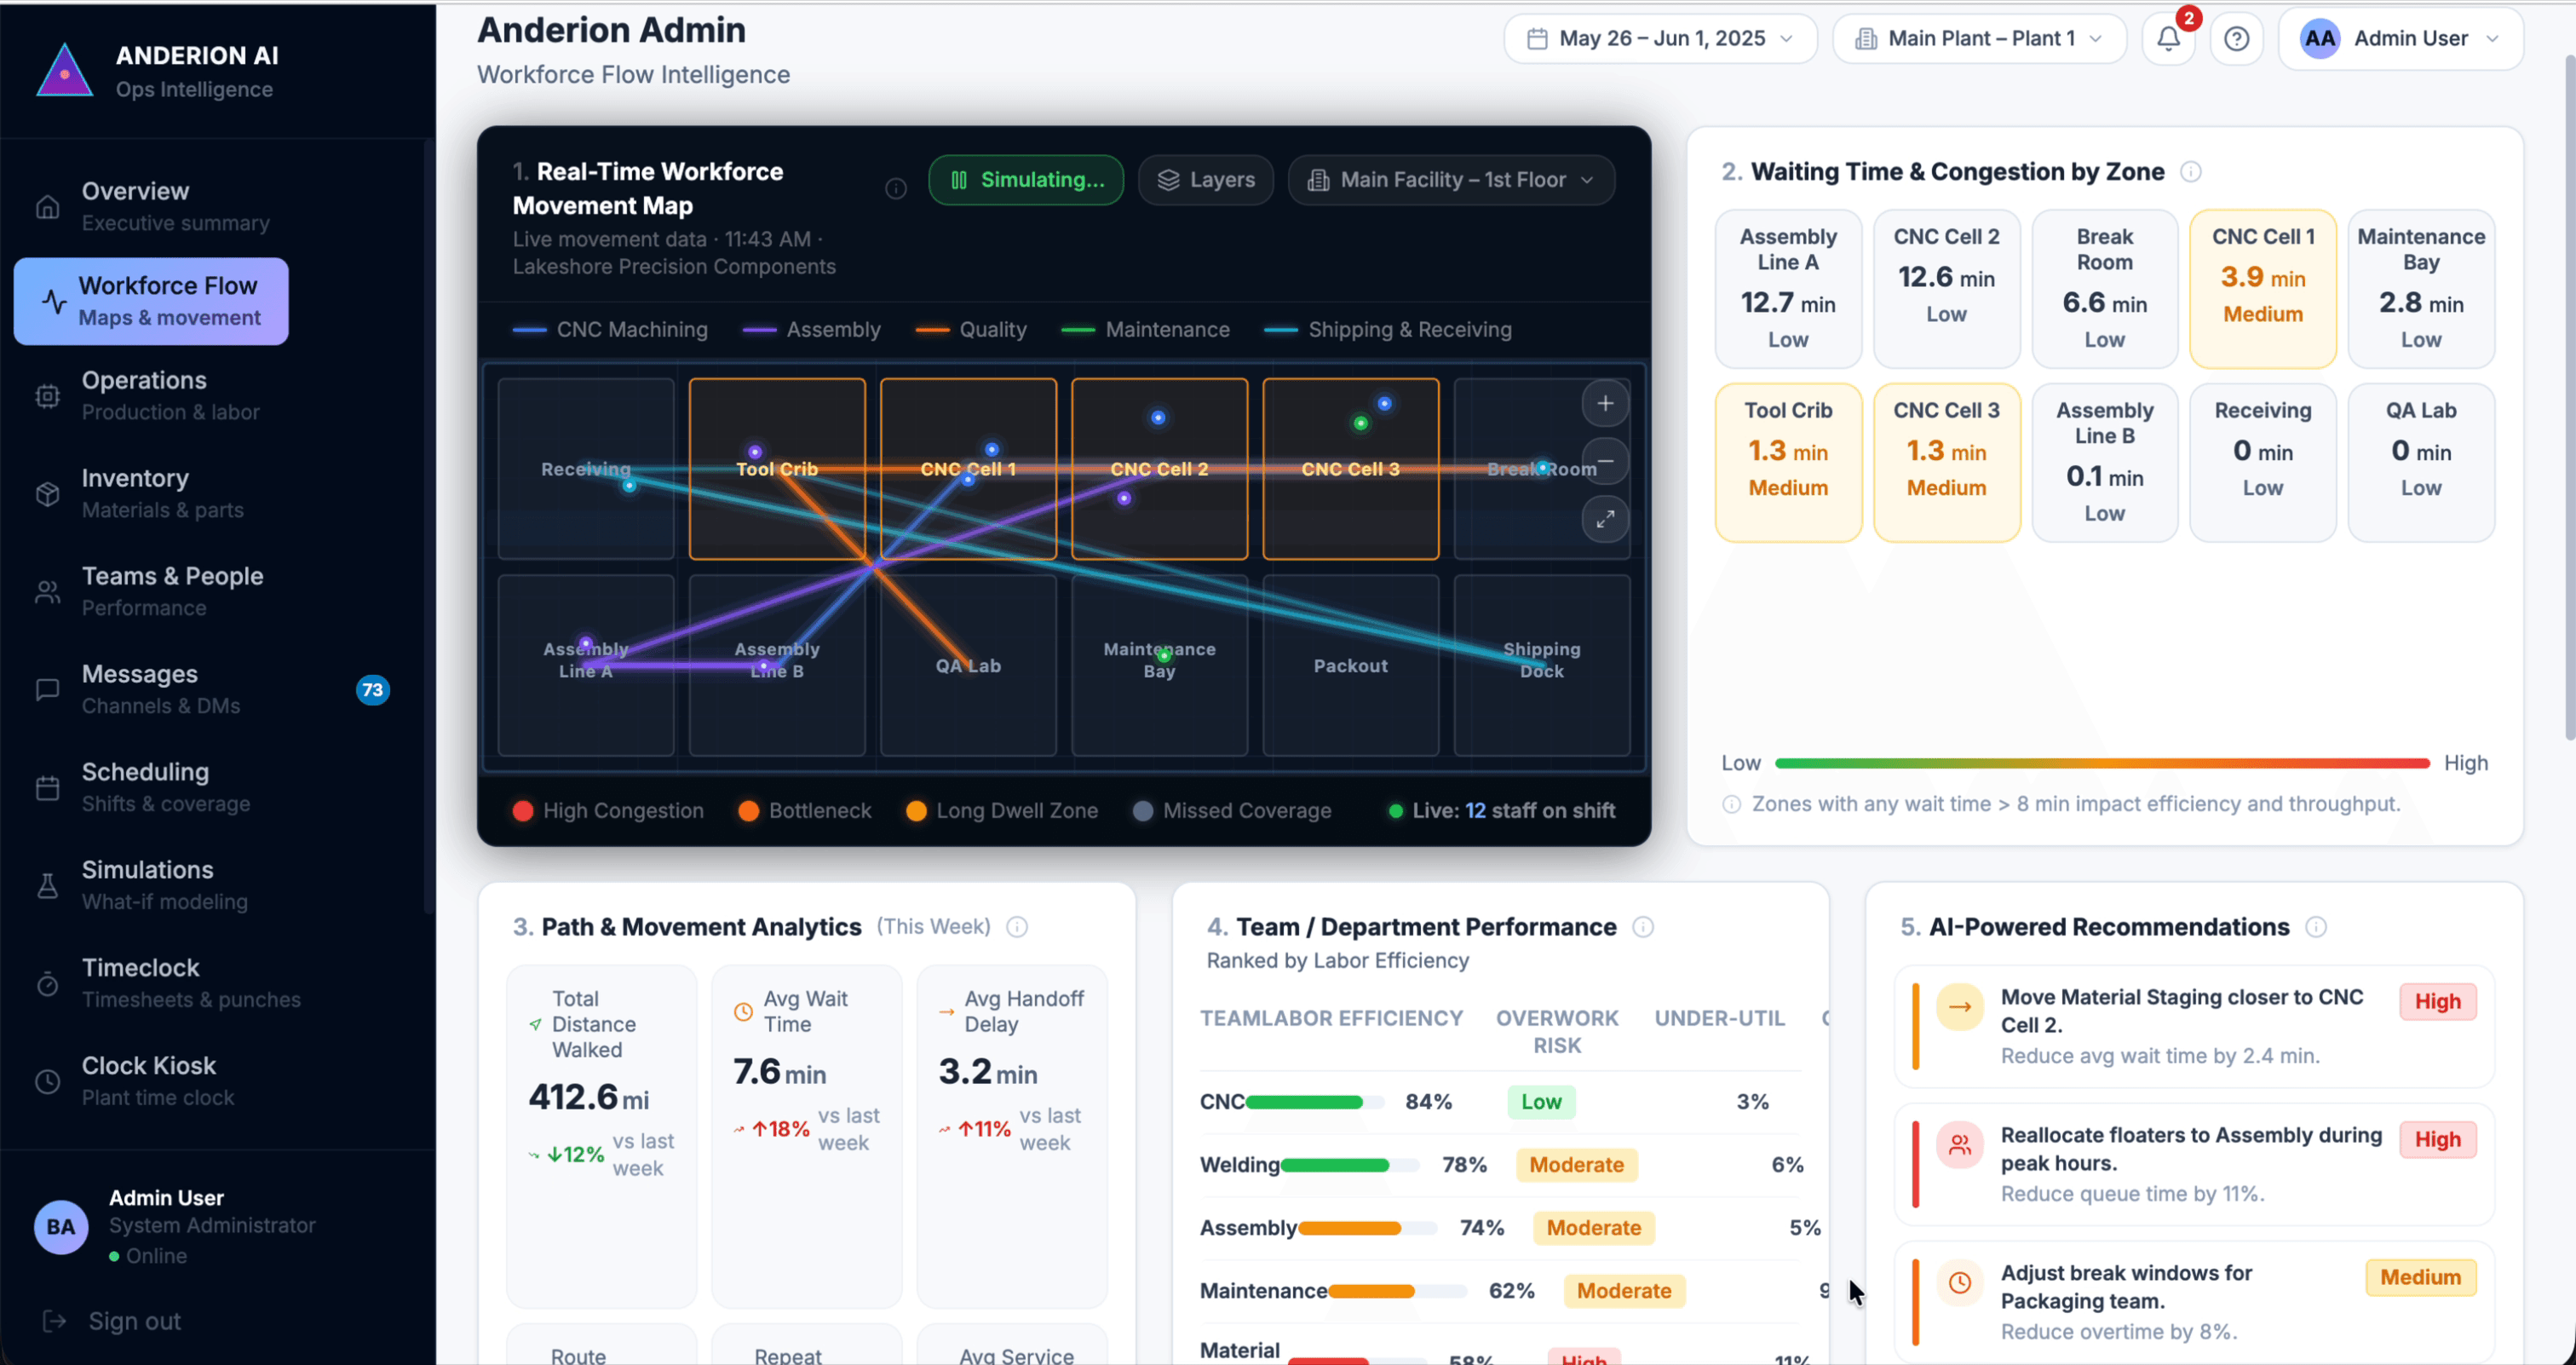Screen dimensions: 2576x1365
Task: Click the Anderion AI triangle logo
Action: click(x=65, y=70)
